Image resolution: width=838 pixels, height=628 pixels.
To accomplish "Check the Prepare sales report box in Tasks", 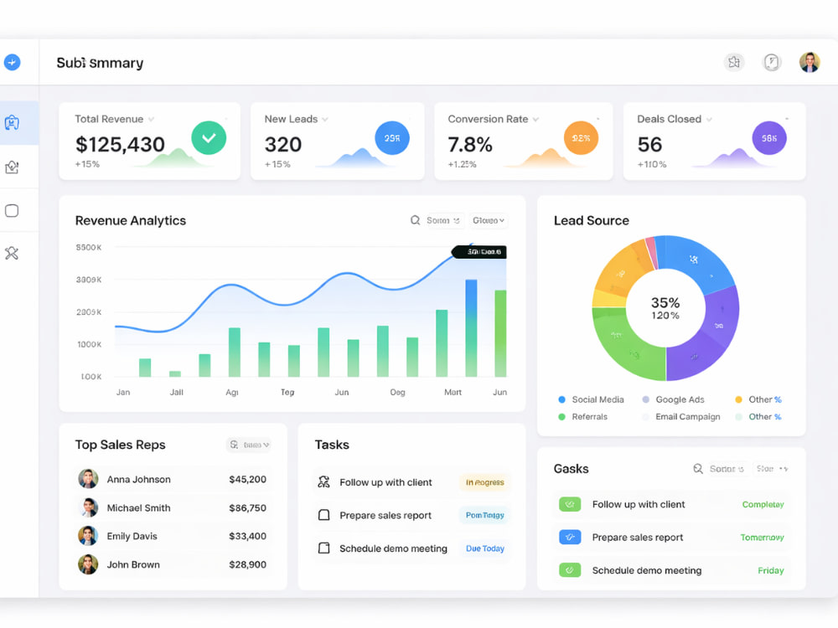I will point(323,515).
